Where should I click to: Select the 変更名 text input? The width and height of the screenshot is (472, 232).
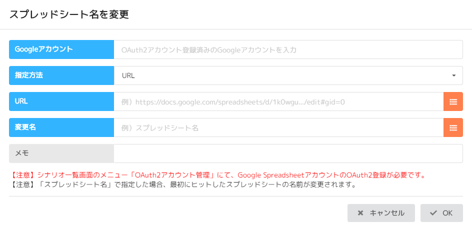tap(278, 127)
